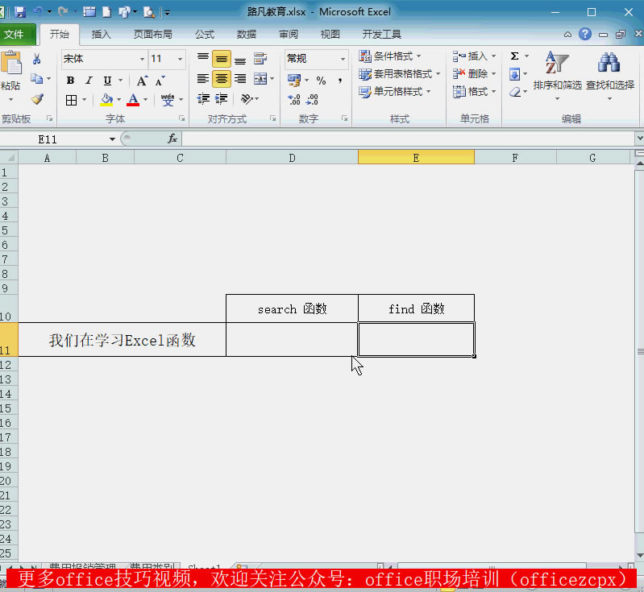
Task: Click the Cut scissors icon
Action: [x=37, y=60]
